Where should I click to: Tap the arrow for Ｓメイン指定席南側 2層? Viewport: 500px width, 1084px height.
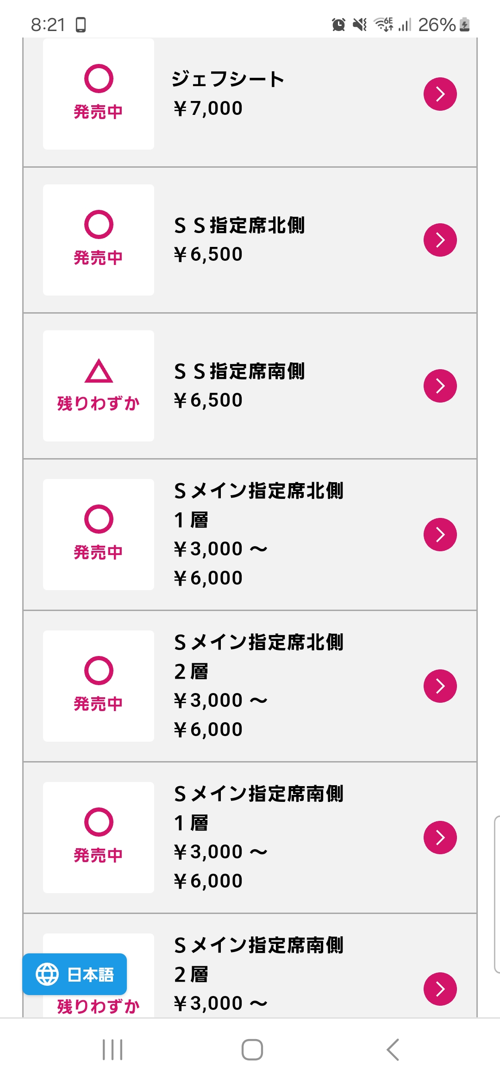440,989
